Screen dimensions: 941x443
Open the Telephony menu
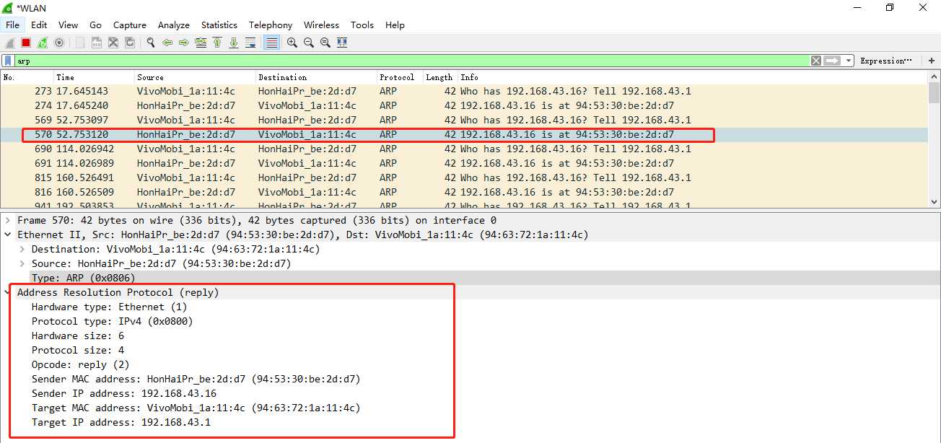coord(271,25)
